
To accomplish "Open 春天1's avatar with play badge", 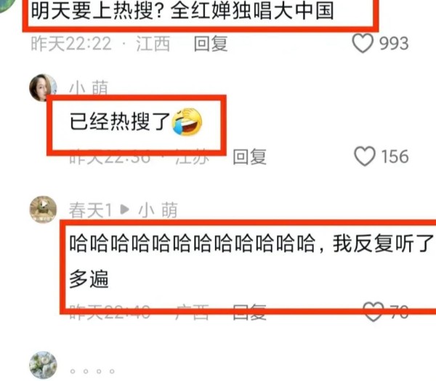I will [43, 209].
